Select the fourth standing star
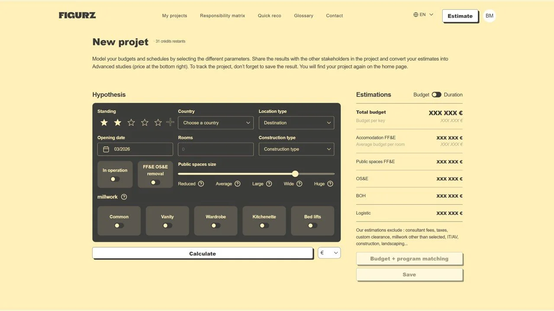Viewport: 554px width, 311px height. tap(145, 123)
